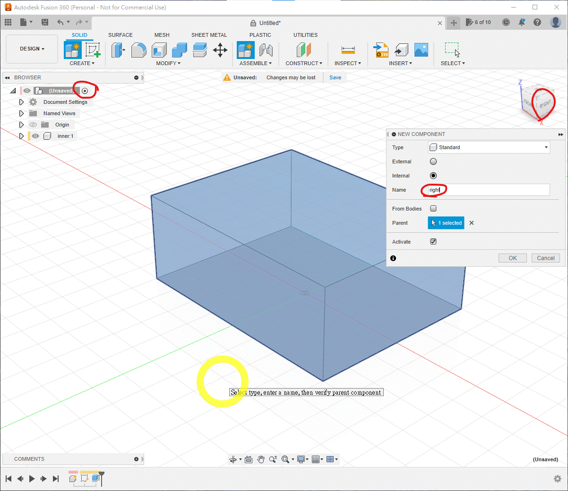Screen dimensions: 568x491
Task: Expand the Document Settings tree node
Action: coord(21,102)
